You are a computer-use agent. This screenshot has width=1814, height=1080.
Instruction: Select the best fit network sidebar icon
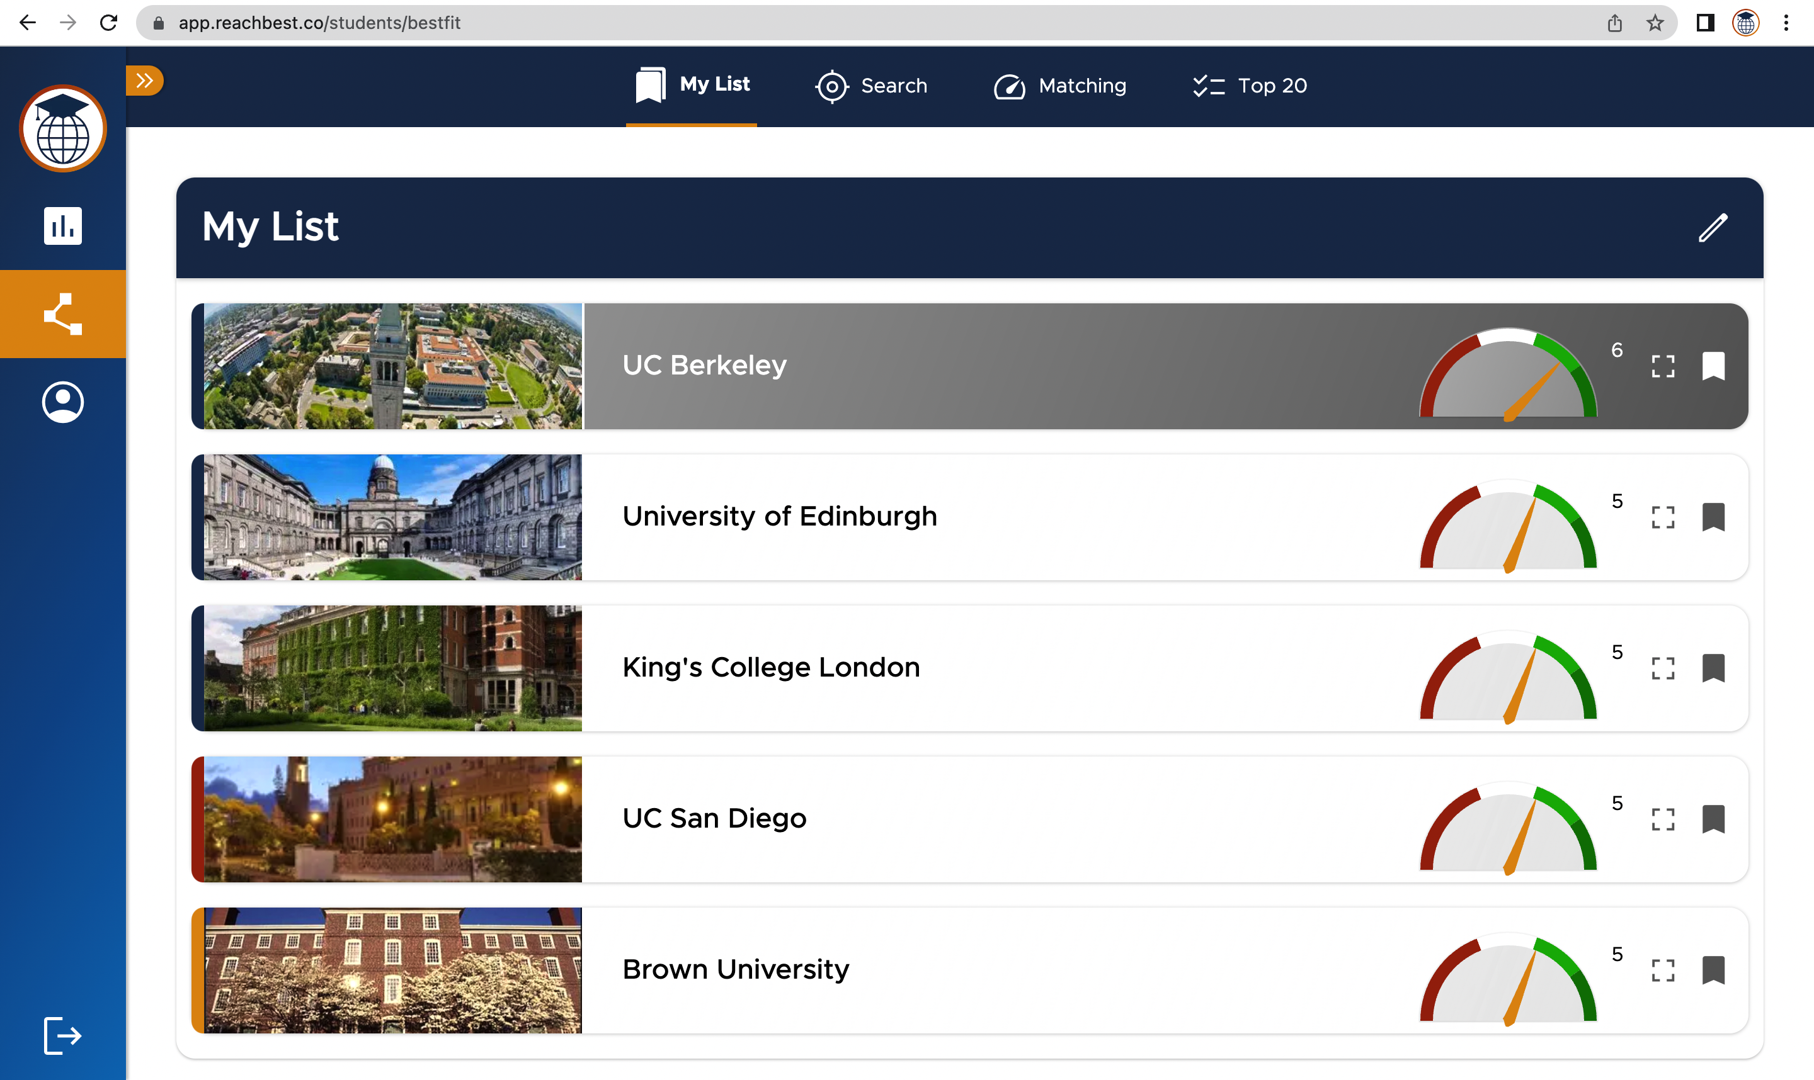(x=62, y=313)
